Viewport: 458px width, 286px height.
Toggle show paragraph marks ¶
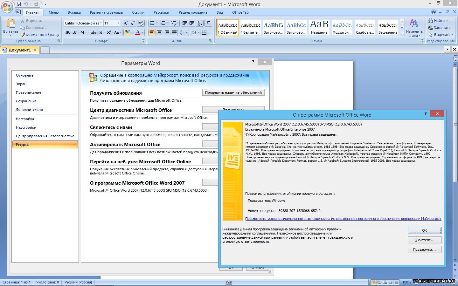point(208,23)
